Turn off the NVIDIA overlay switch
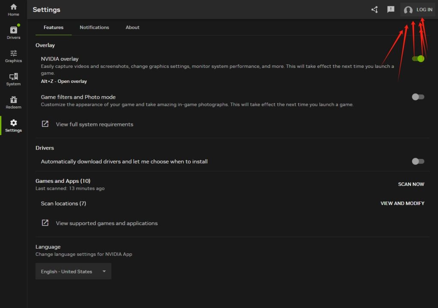 tap(418, 59)
